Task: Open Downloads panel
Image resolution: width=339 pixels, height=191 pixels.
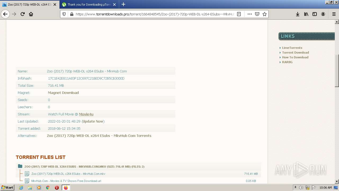Action: coord(298,14)
